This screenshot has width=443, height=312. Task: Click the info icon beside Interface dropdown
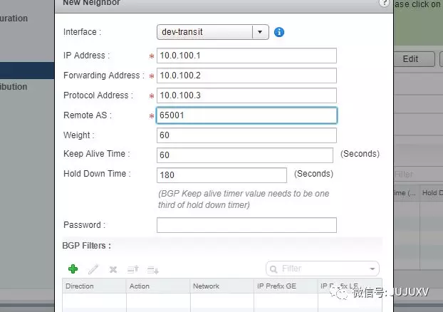279,32
